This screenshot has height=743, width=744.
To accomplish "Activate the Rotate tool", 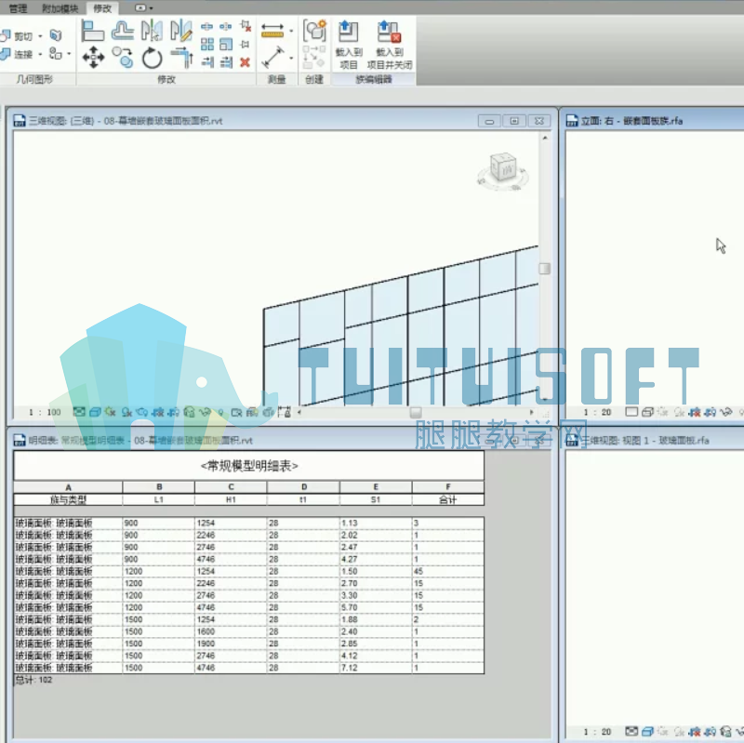I will pyautogui.click(x=152, y=59).
